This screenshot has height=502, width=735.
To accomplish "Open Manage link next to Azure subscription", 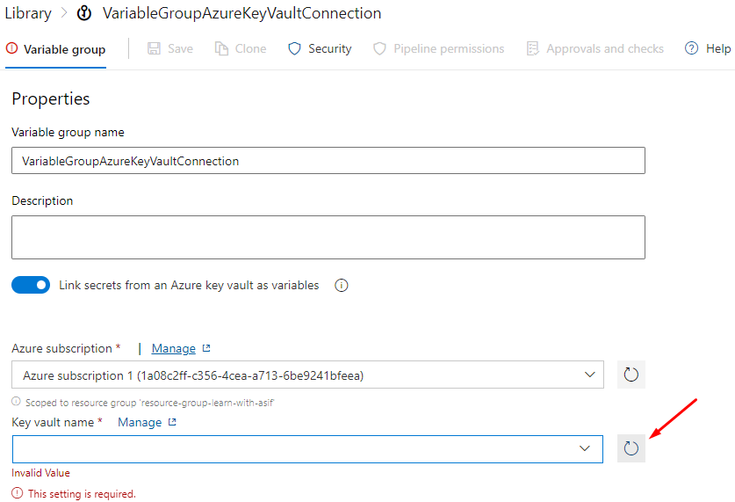I will [x=174, y=349].
